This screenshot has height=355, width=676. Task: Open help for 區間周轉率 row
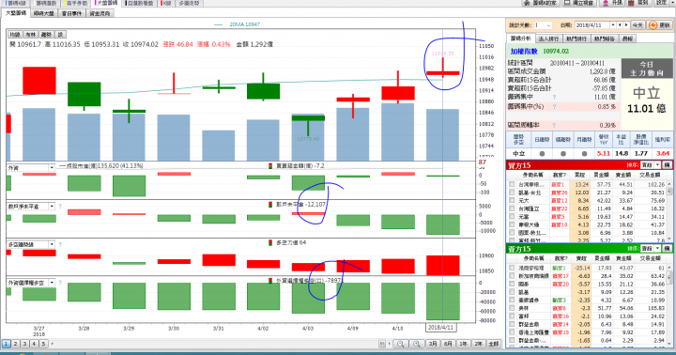(555, 125)
